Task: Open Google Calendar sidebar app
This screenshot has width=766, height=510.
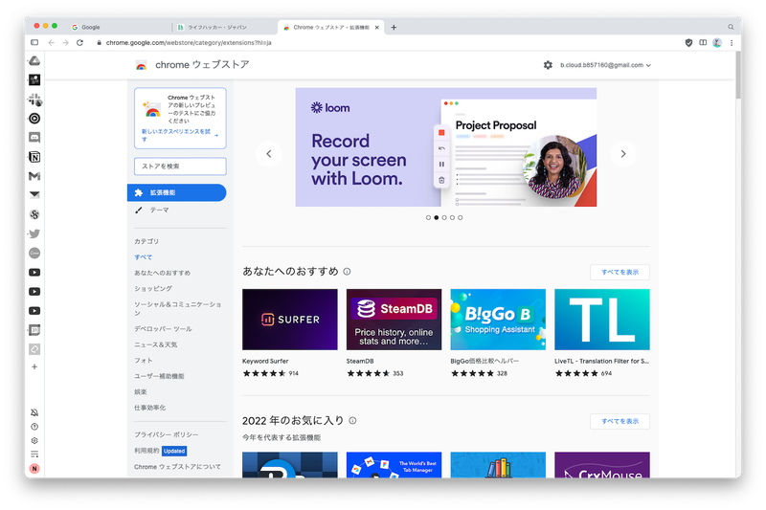Action: coord(34,330)
